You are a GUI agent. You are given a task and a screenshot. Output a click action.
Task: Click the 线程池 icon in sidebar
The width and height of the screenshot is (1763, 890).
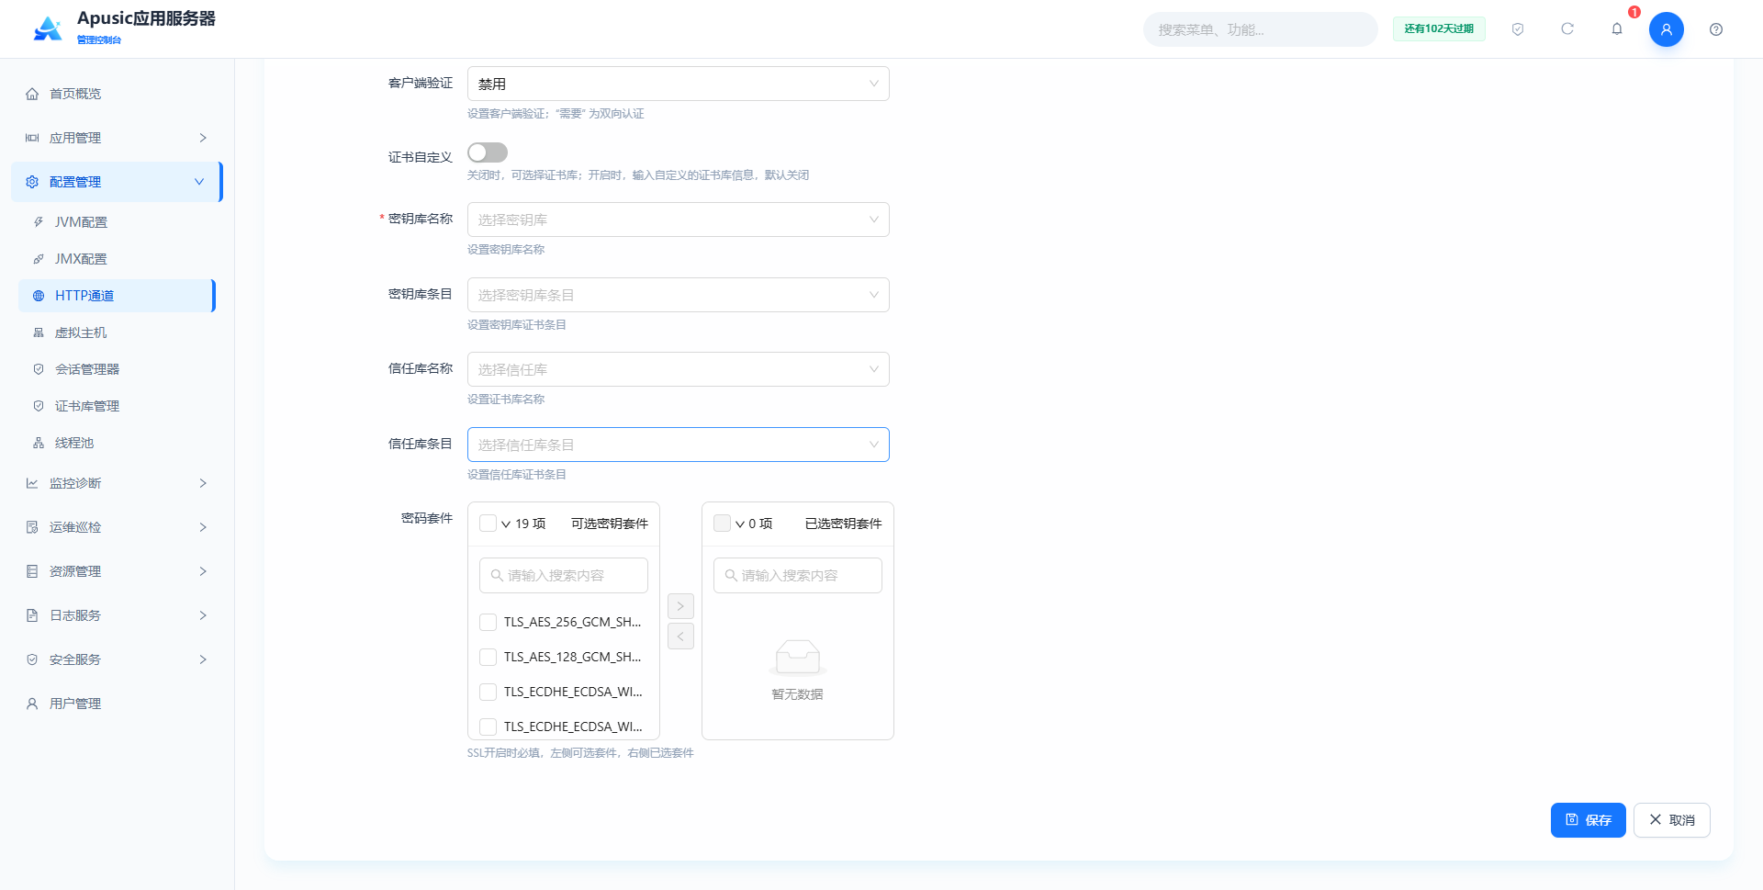coord(39,443)
